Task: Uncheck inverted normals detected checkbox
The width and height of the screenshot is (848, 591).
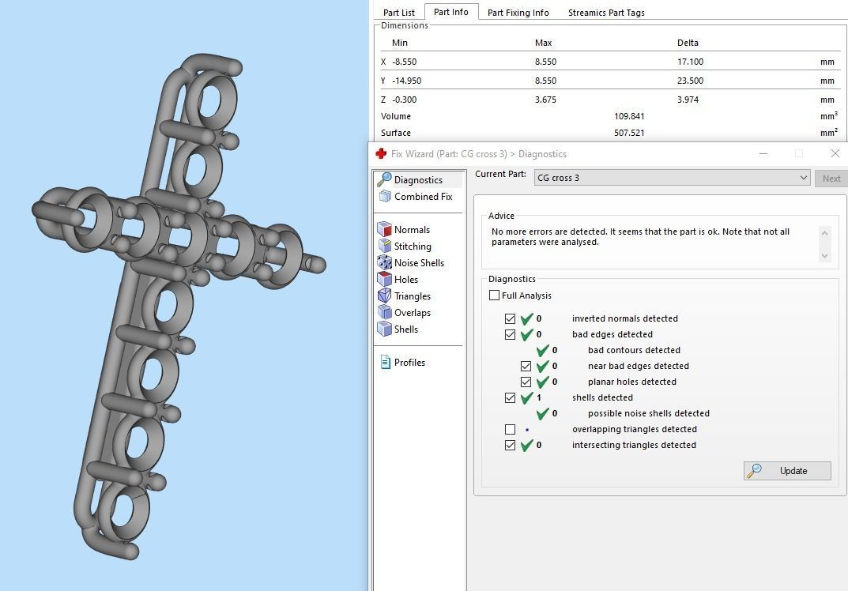Action: [510, 318]
